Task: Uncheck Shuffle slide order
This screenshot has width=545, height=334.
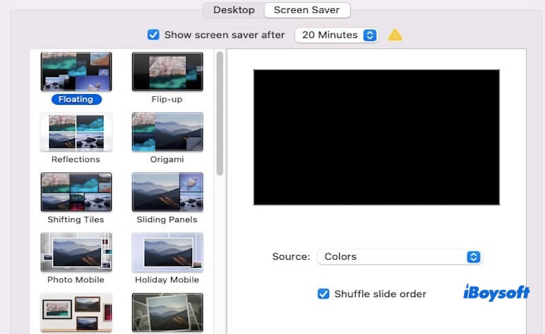Action: (x=324, y=294)
